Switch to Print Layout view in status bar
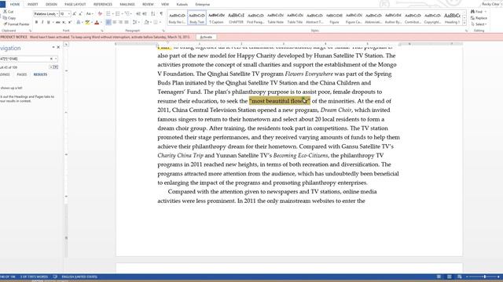Image resolution: width=503 pixels, height=282 pixels. coord(449,277)
